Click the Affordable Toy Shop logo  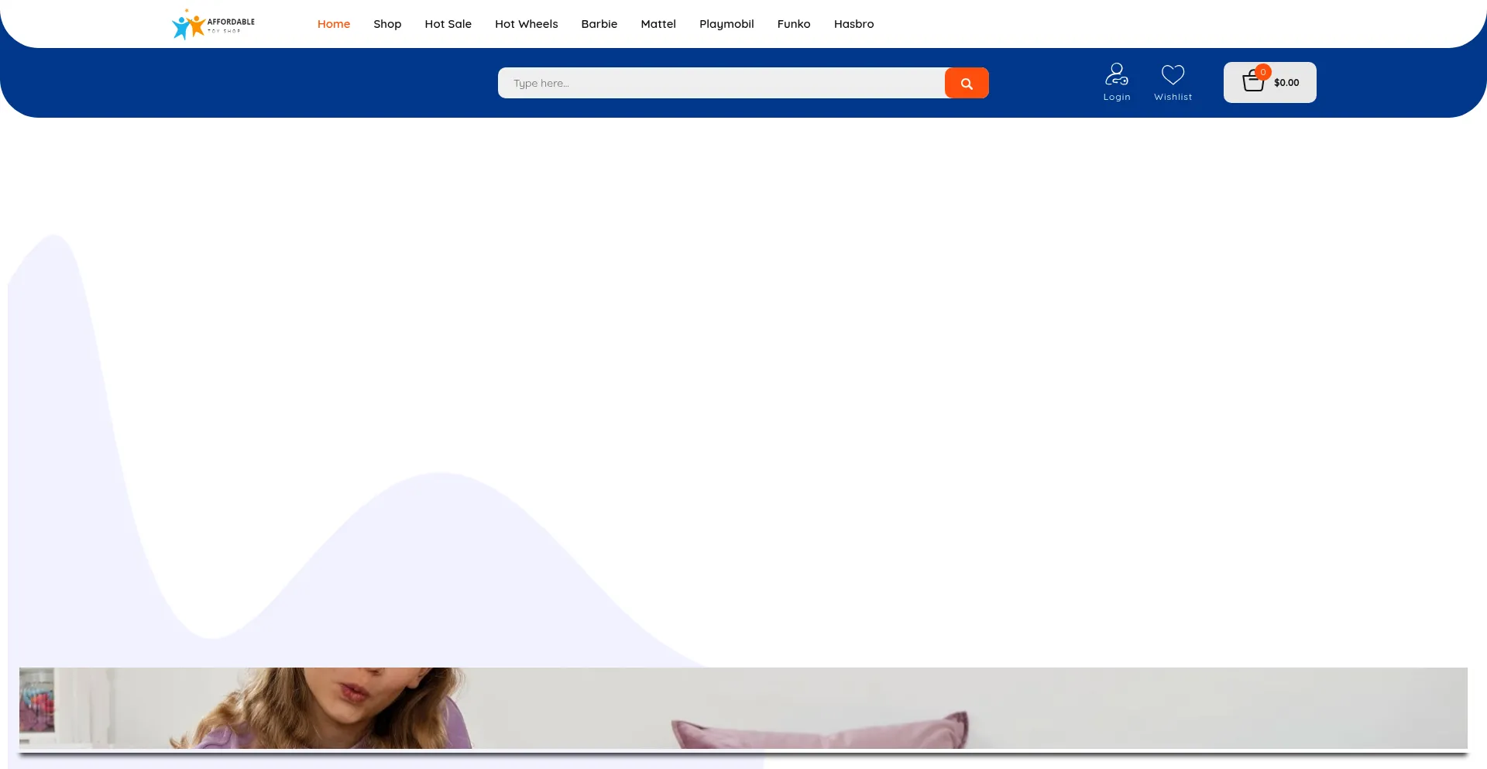(x=213, y=24)
